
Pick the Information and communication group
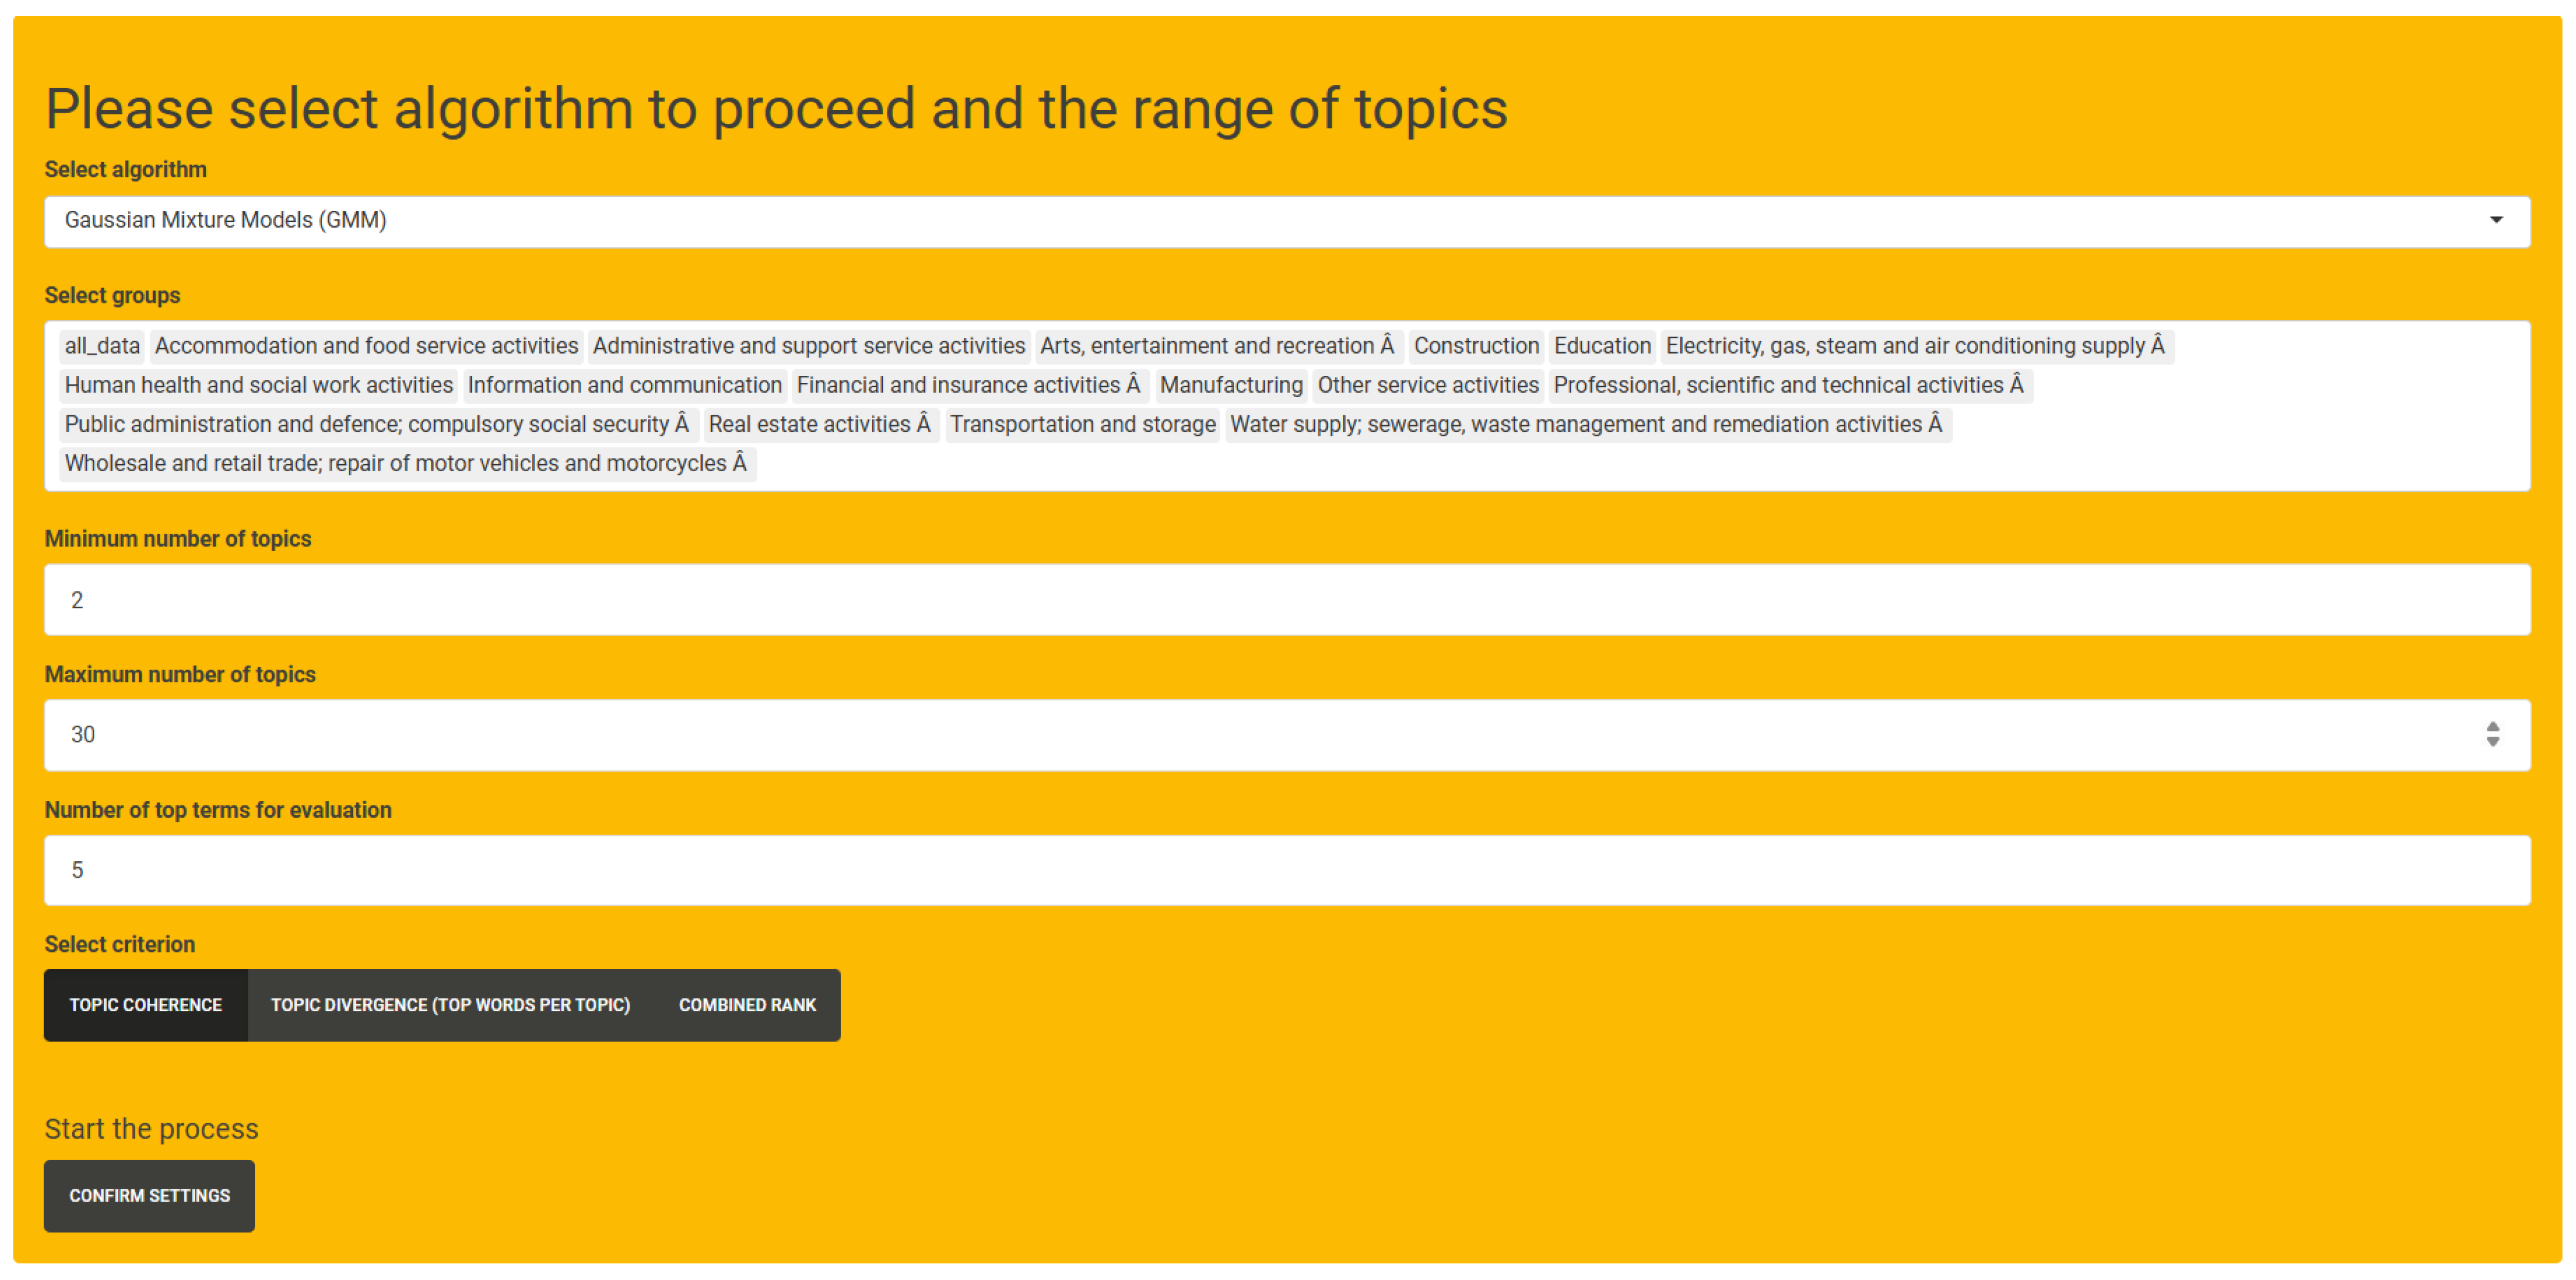click(624, 385)
